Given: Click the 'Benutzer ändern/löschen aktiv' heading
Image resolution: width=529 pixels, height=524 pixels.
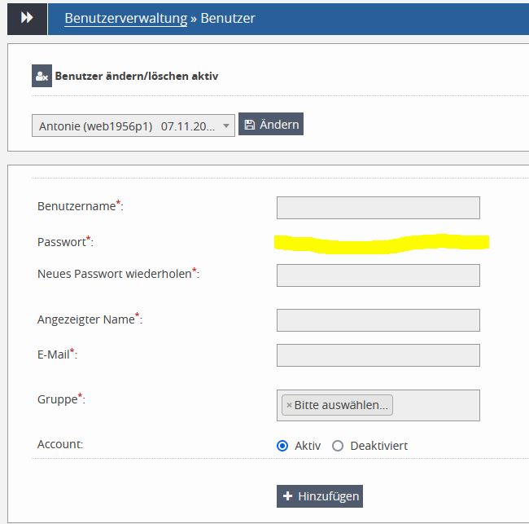Looking at the screenshot, I should pos(137,76).
